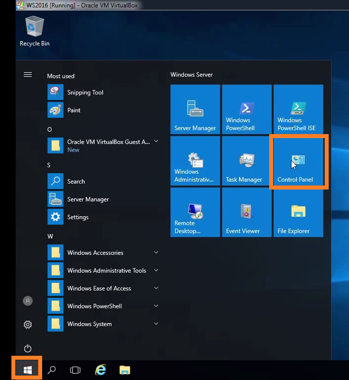Open the File Explorer tile
This screenshot has width=349, height=380.
click(x=298, y=212)
